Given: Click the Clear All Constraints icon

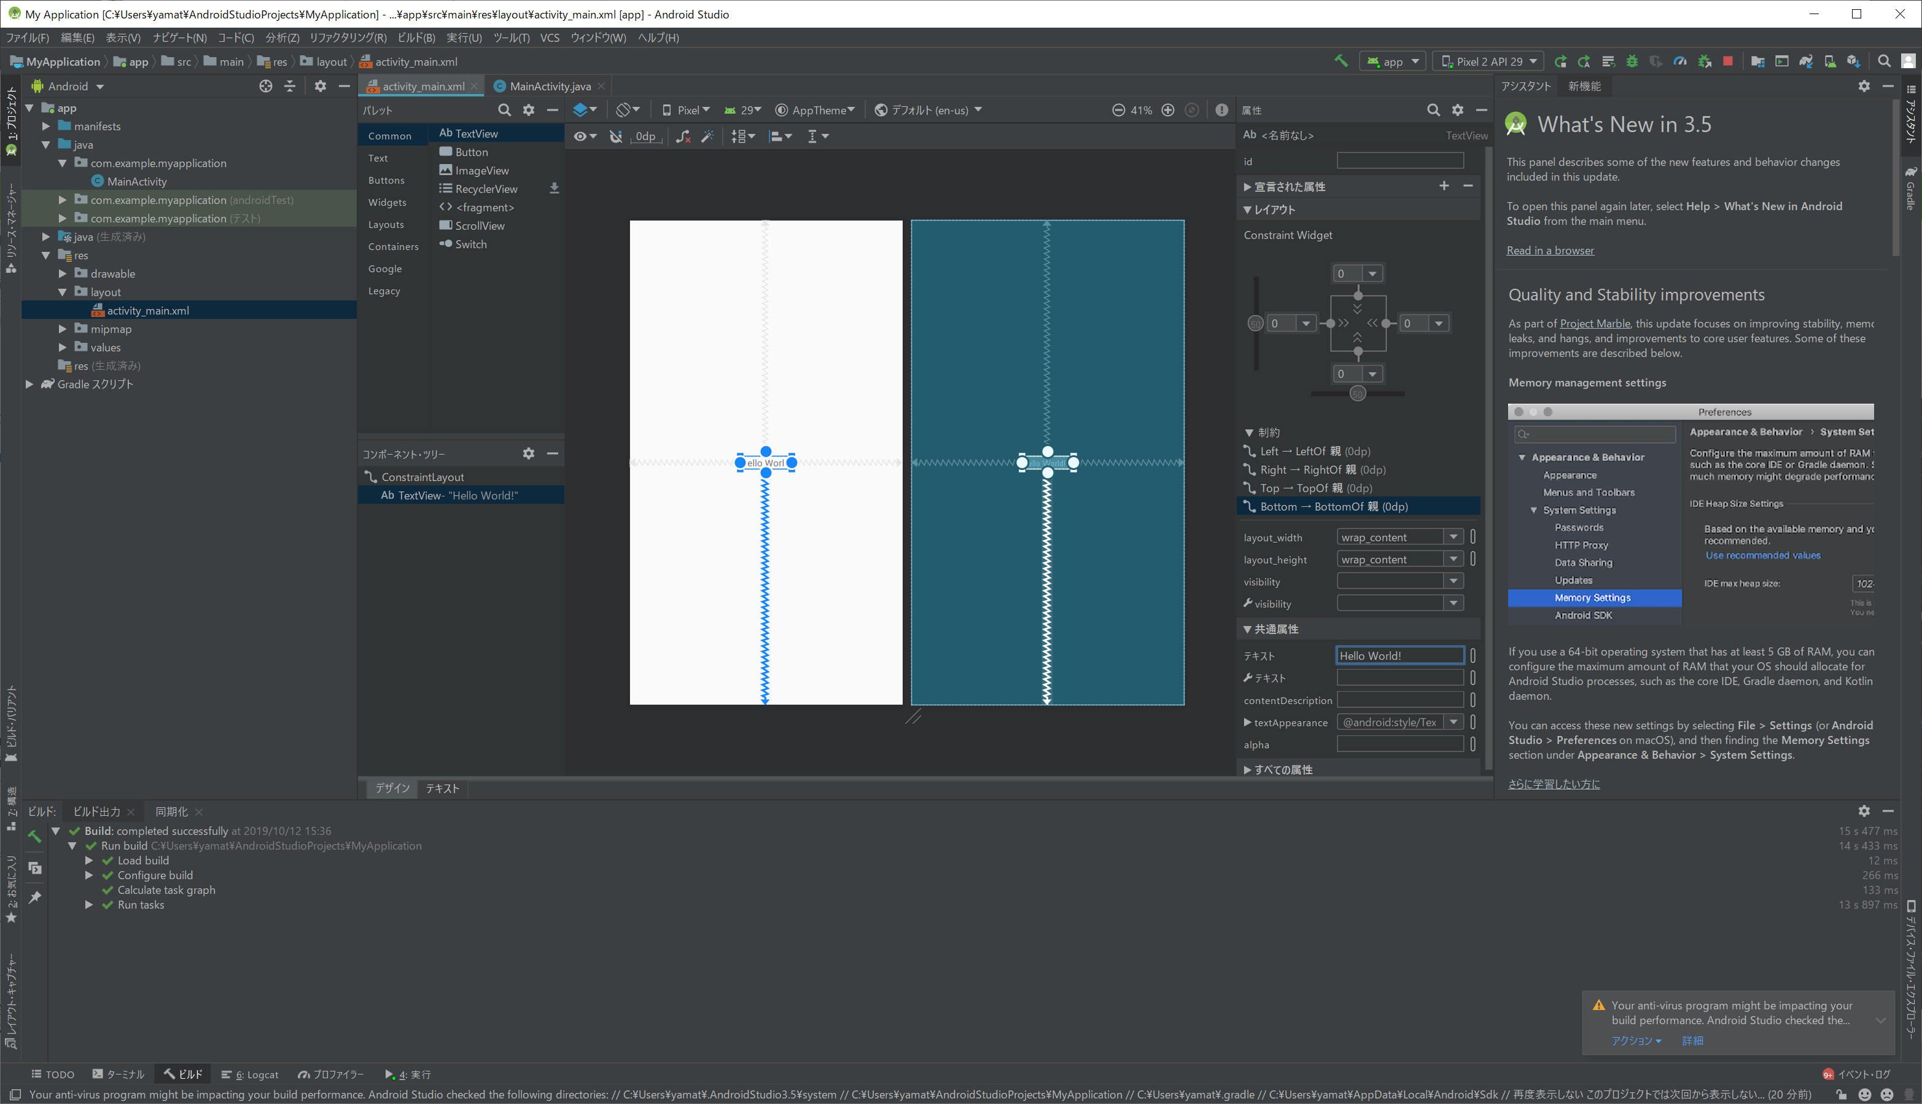Looking at the screenshot, I should [x=683, y=136].
